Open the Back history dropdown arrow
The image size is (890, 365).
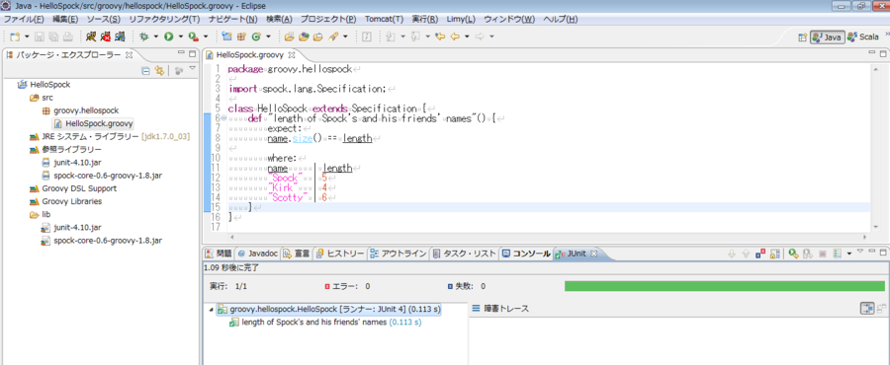pyautogui.click(x=467, y=36)
